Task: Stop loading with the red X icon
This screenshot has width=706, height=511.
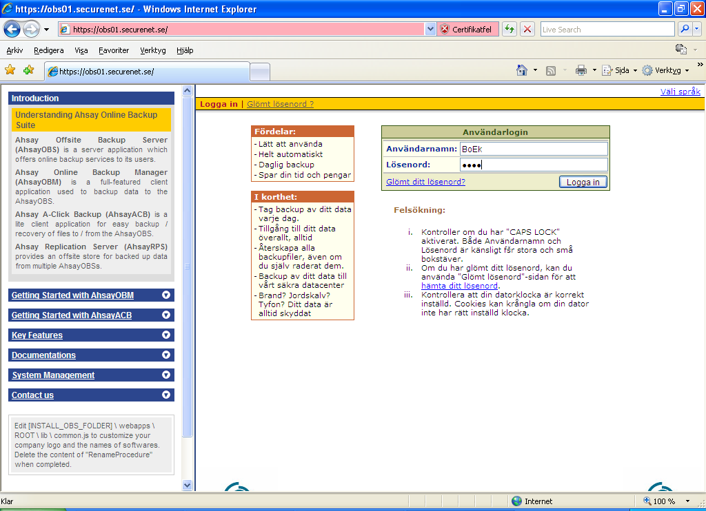Action: 527,29
